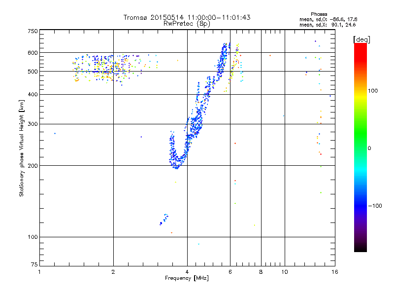Click the y-axis tick label "600"
394x296 pixels.
33,53
